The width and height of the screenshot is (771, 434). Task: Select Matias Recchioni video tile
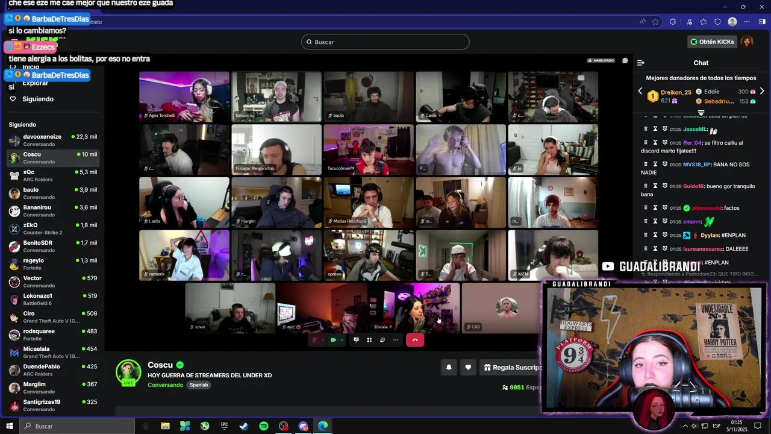click(369, 202)
